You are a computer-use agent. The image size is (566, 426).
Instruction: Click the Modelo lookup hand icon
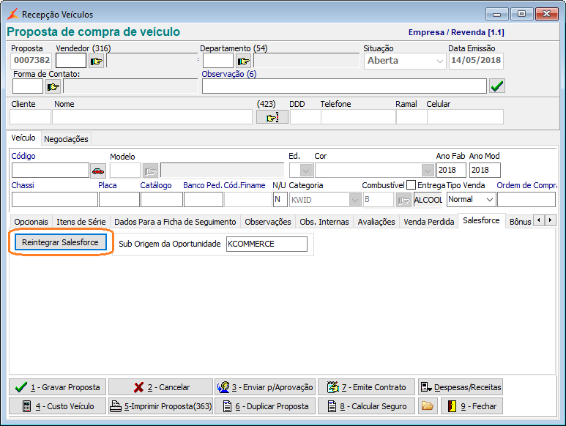tap(151, 171)
